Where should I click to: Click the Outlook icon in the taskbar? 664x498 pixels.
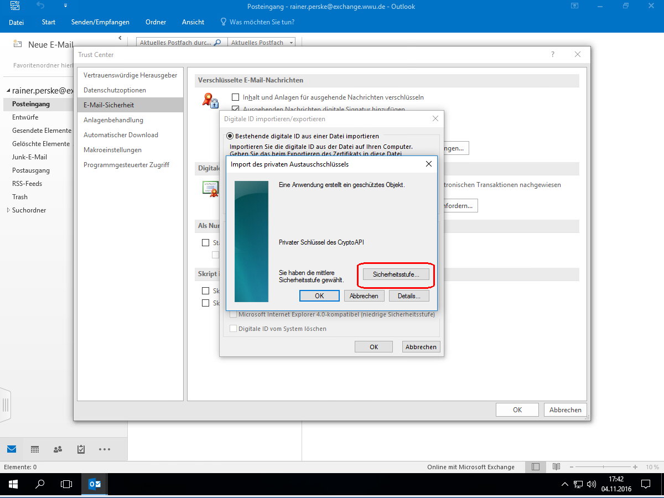pyautogui.click(x=95, y=484)
